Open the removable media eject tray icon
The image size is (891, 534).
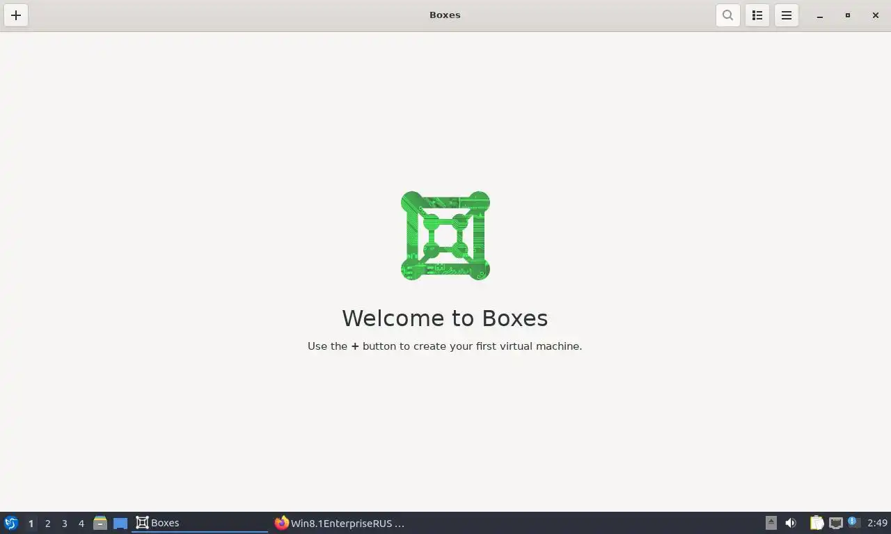point(771,523)
